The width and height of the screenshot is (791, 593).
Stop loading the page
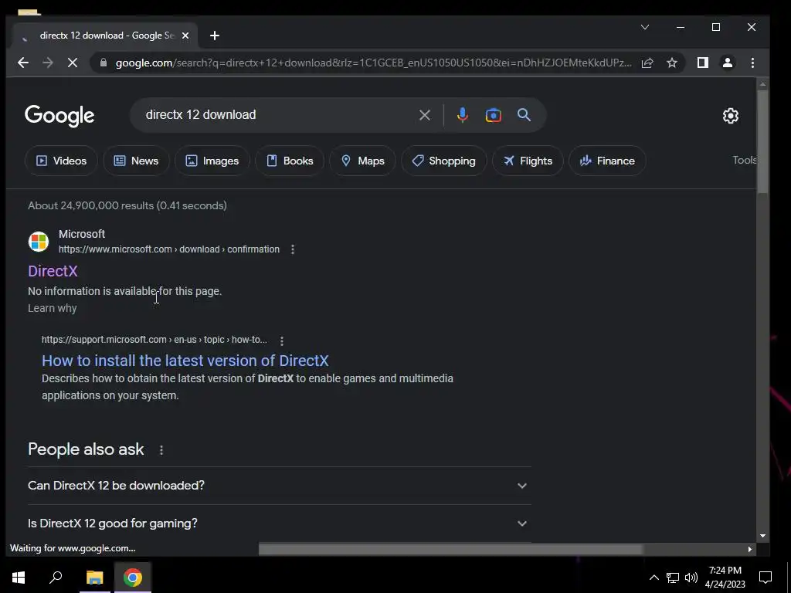[x=73, y=63]
